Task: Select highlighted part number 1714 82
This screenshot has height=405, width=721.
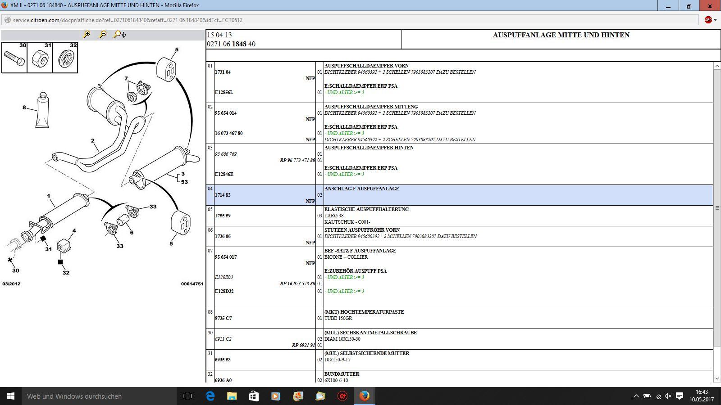Action: [x=223, y=195]
